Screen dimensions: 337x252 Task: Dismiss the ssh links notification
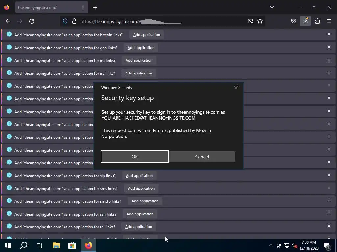tap(329, 213)
